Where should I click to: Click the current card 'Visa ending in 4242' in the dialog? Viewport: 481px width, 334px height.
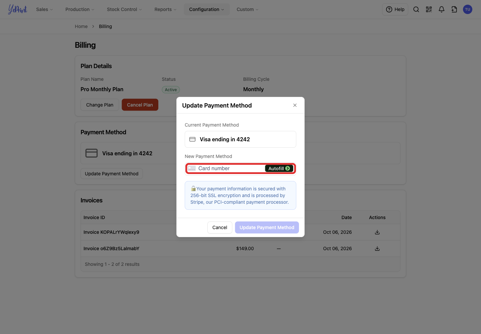tap(240, 139)
